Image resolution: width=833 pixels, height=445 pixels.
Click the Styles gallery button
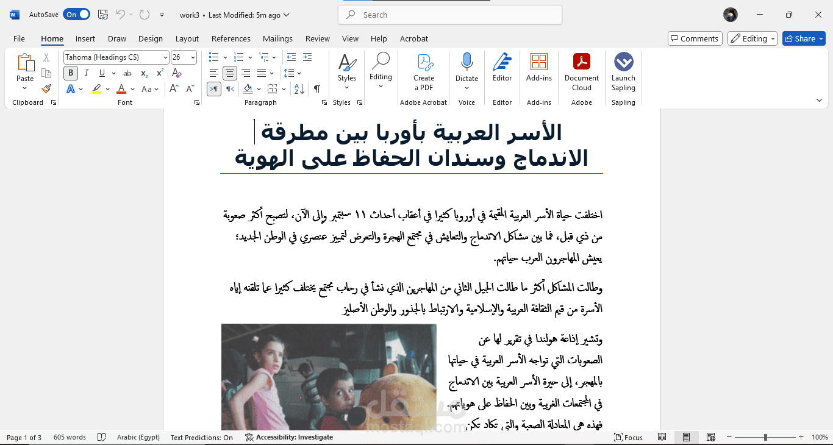point(347,72)
